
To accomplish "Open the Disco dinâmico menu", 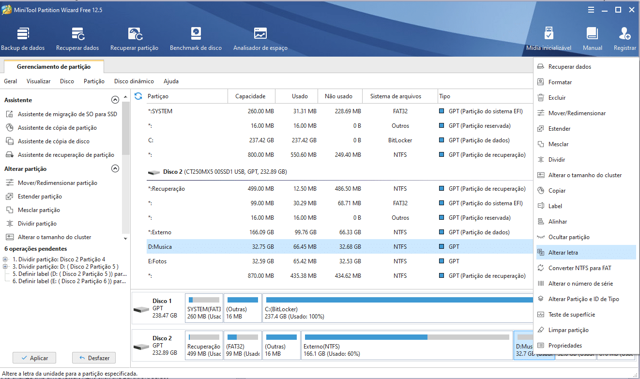I will (x=134, y=81).
